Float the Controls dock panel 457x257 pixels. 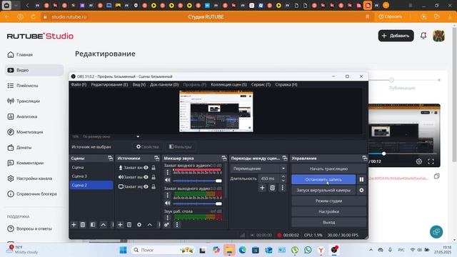point(365,158)
